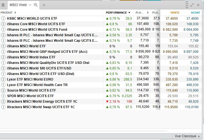Click achat price 335,890 for Lyxor EURO
The height and width of the screenshot is (140, 204).
tap(192, 79)
